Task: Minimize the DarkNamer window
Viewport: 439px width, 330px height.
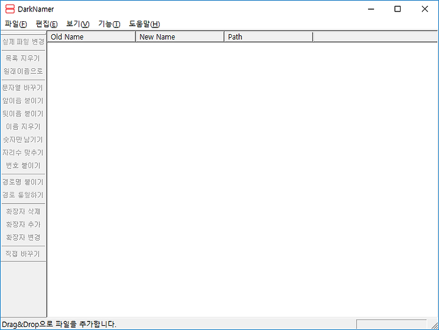Action: click(x=371, y=9)
